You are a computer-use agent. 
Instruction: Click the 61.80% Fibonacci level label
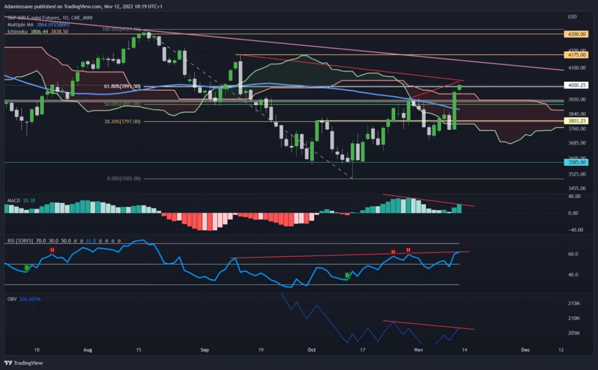pos(122,86)
